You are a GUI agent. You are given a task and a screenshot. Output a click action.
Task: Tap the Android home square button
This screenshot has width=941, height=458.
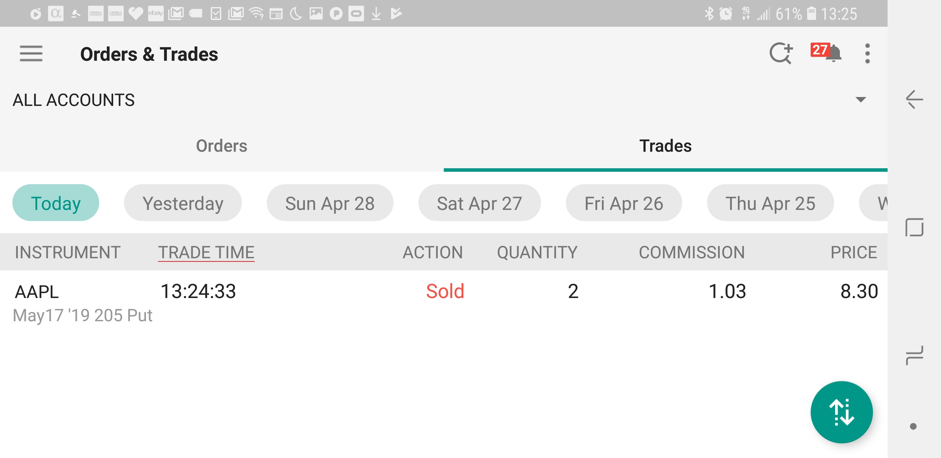(x=914, y=227)
